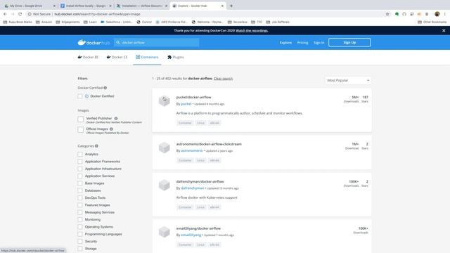Switch to Install Airflow locally browser tab

click(x=86, y=6)
